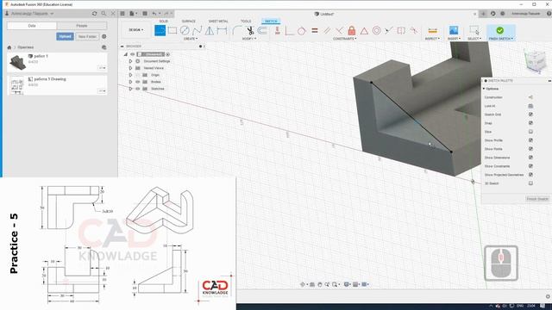The width and height of the screenshot is (552, 310).
Task: Apply the Symmetry constraint
Action: pos(401,31)
